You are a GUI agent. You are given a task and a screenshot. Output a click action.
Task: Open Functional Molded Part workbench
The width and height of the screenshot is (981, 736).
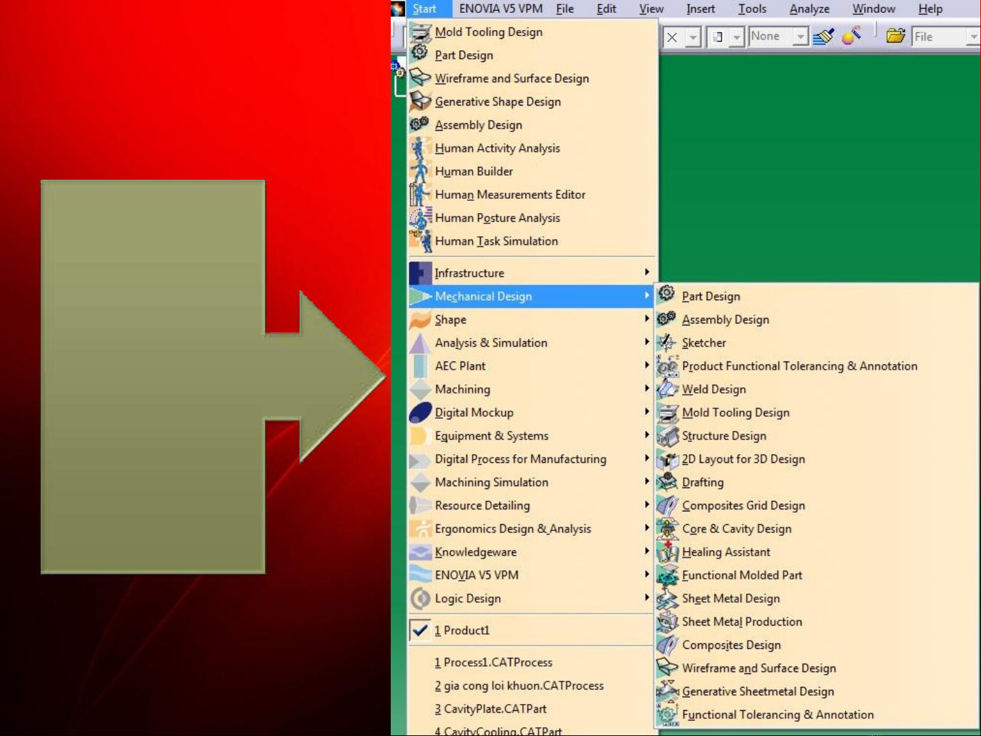(817, 575)
